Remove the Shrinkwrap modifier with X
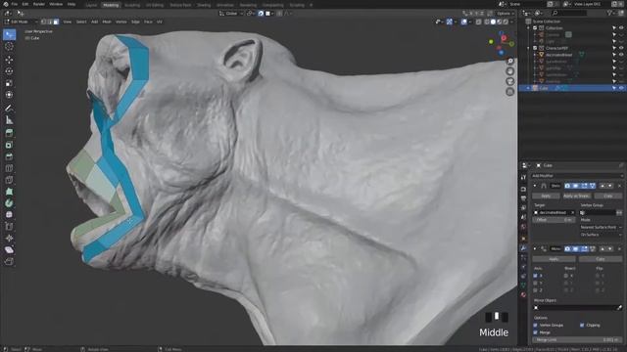Image resolution: width=627 pixels, height=352 pixels. [620, 186]
